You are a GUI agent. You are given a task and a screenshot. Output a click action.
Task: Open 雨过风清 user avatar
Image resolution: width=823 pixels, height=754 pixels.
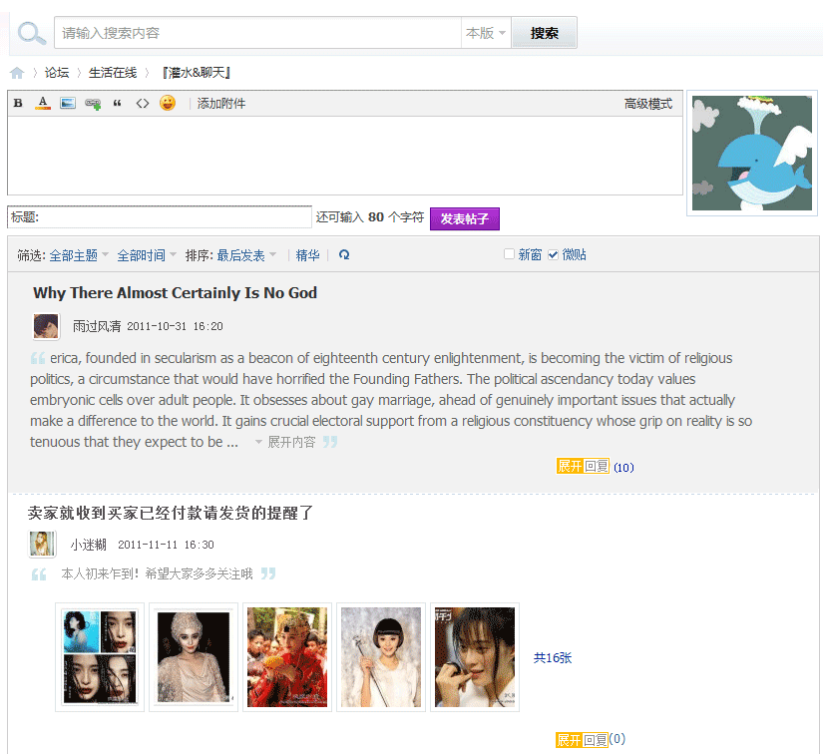[x=46, y=326]
